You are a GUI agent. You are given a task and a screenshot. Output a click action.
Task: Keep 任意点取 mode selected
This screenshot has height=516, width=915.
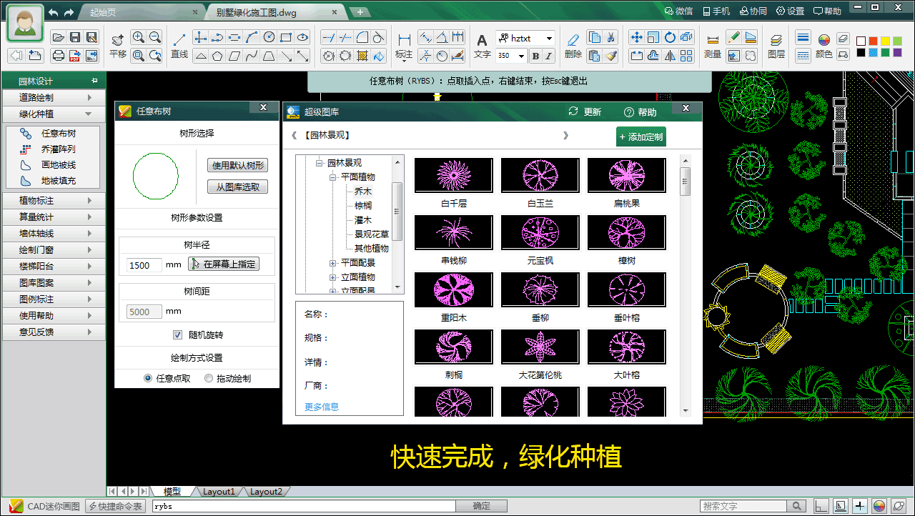pyautogui.click(x=148, y=379)
